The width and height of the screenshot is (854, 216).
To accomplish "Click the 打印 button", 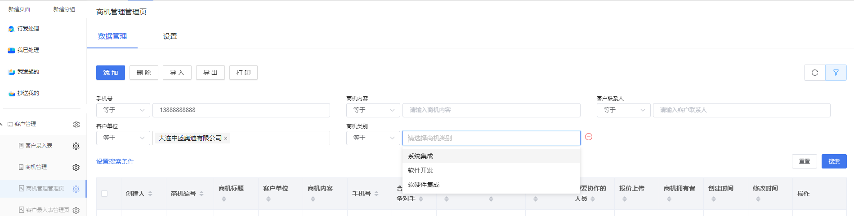I will click(x=244, y=73).
